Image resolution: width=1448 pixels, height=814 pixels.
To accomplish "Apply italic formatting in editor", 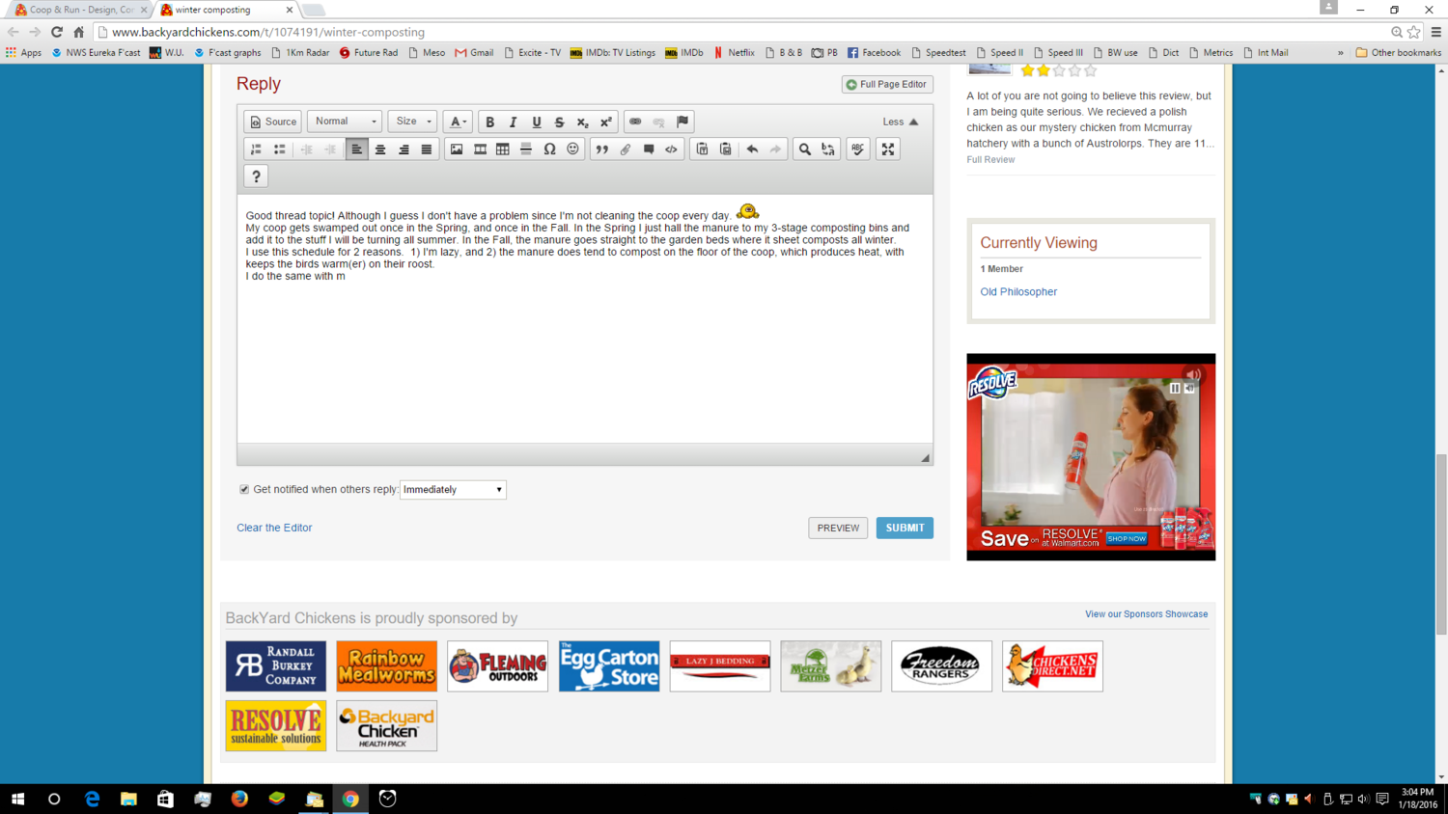I will pyautogui.click(x=513, y=122).
